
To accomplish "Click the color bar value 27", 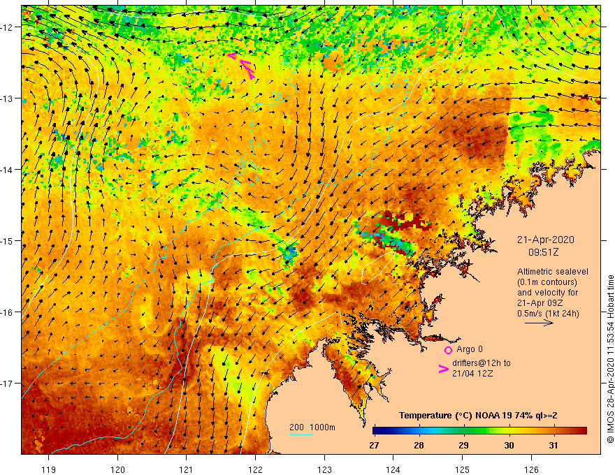I will coord(374,445).
